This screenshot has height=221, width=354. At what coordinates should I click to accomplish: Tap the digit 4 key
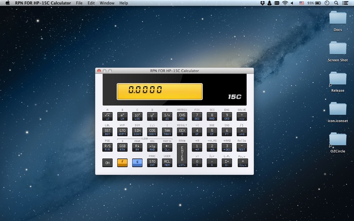(x=197, y=132)
